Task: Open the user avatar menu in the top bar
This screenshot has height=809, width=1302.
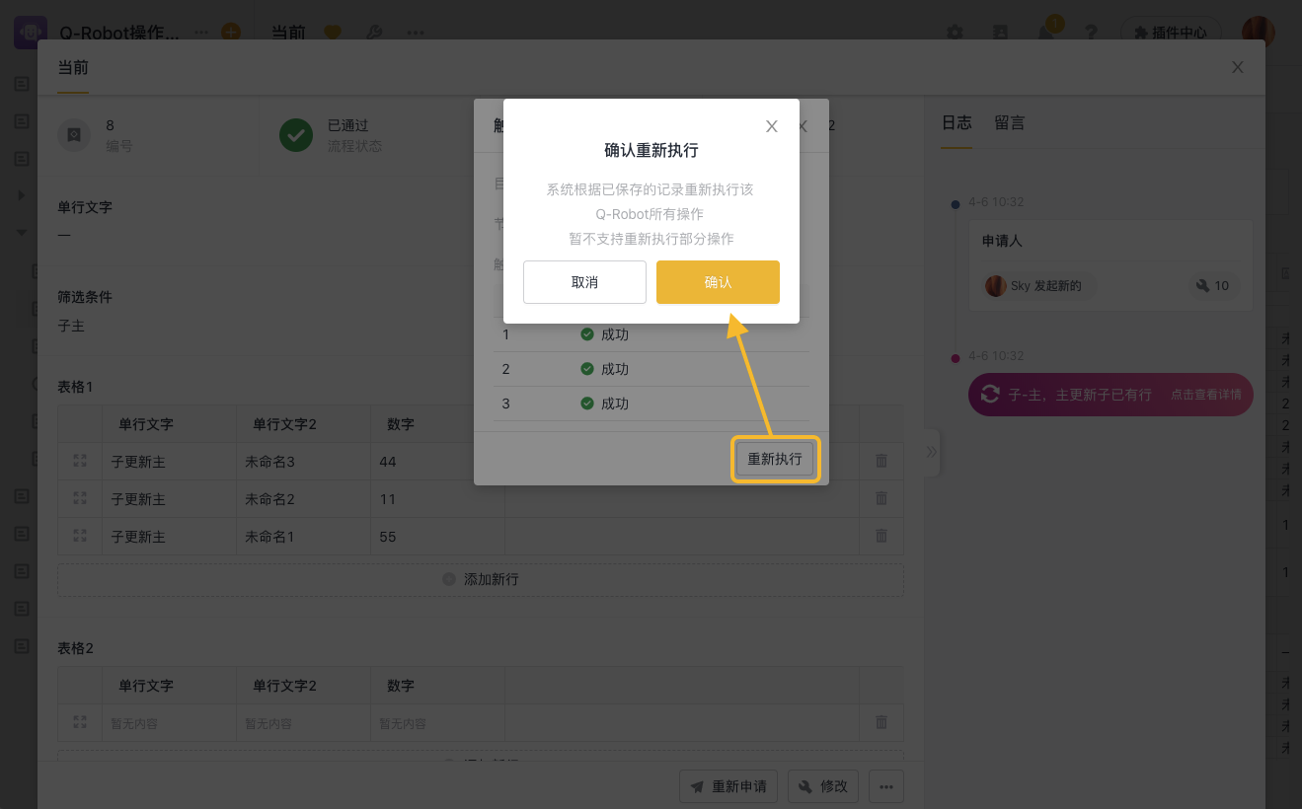Action: click(1258, 32)
